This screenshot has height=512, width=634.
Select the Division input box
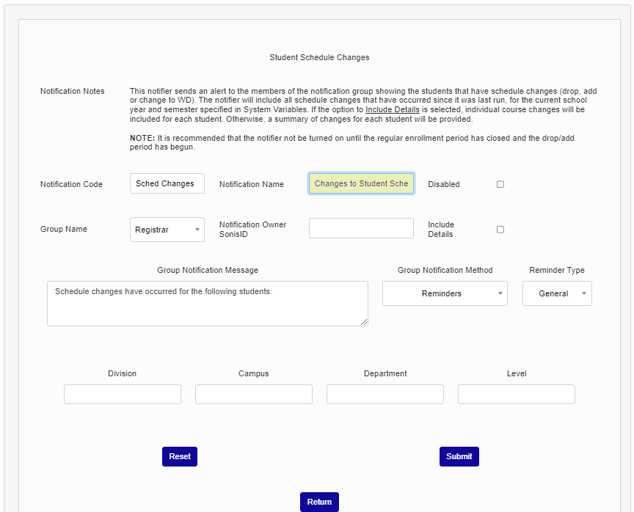(x=122, y=395)
